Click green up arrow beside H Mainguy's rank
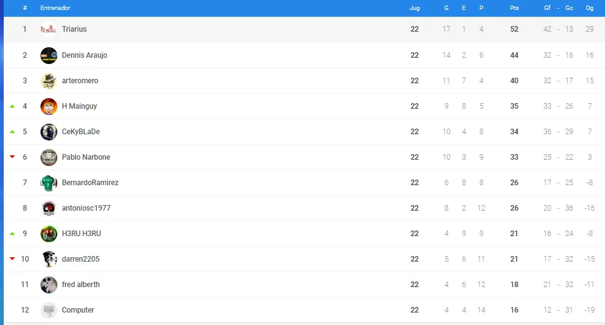The width and height of the screenshot is (605, 325). [12, 106]
